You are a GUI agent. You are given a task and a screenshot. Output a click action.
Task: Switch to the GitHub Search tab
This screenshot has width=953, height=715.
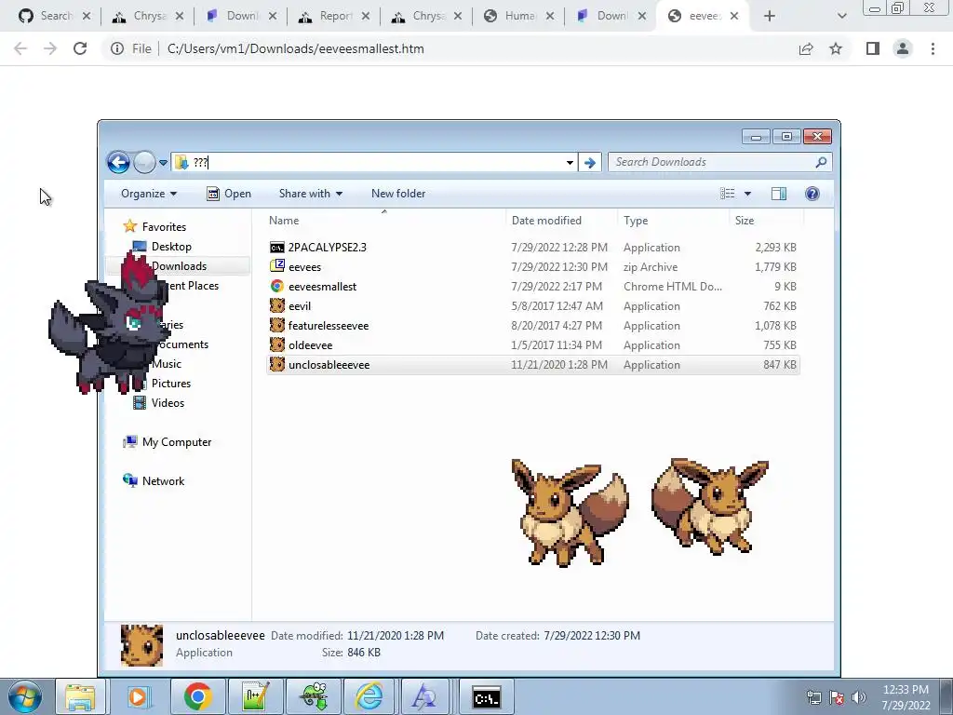tap(55, 16)
